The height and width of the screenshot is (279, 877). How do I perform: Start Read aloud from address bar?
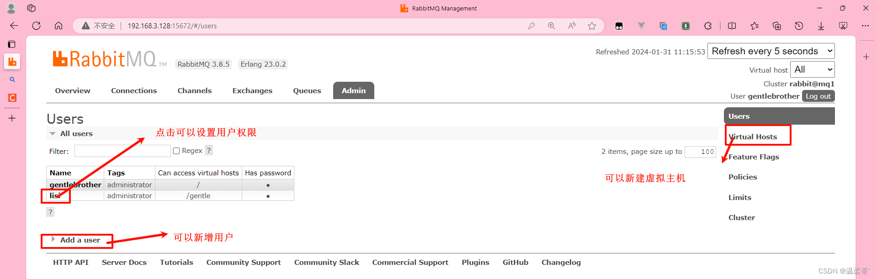(572, 26)
